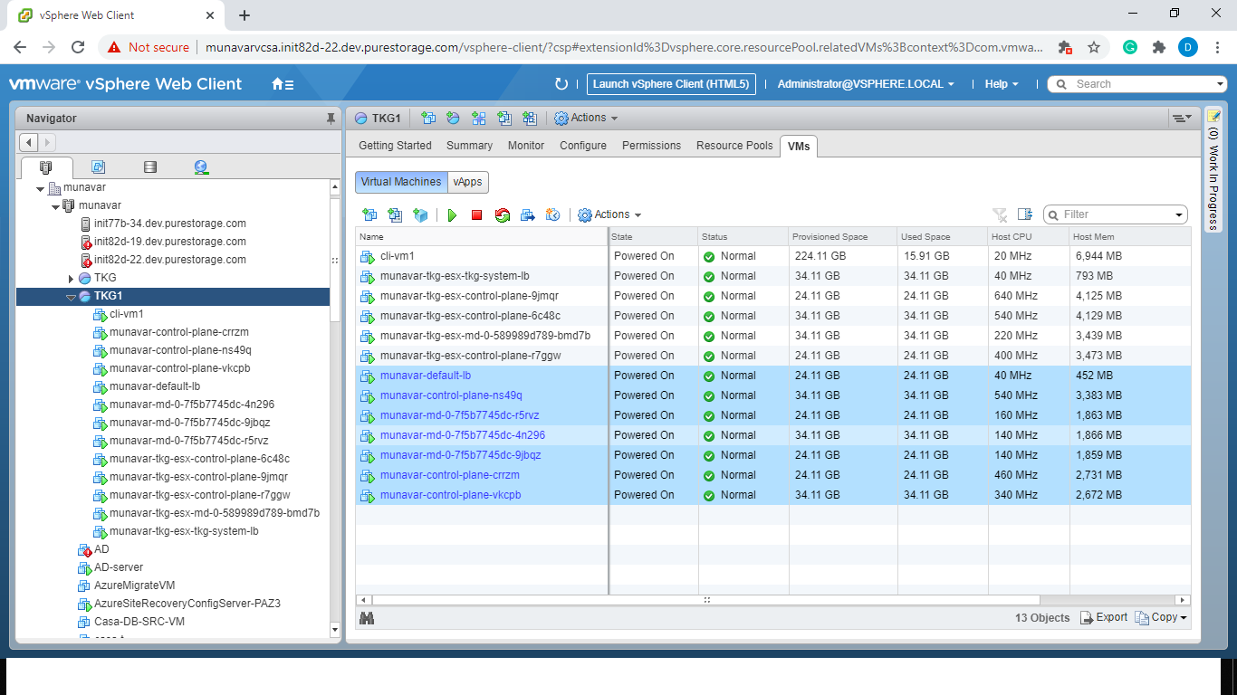Image resolution: width=1237 pixels, height=695 pixels.
Task: Switch to Hosts and Clusters navigator view
Action: pyautogui.click(x=46, y=167)
